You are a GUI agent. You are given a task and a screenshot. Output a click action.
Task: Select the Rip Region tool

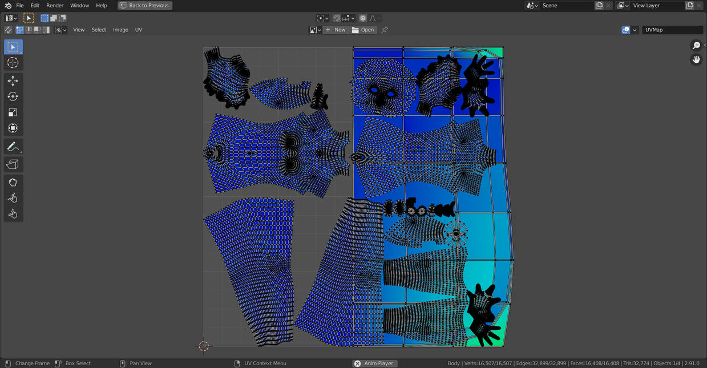click(13, 164)
